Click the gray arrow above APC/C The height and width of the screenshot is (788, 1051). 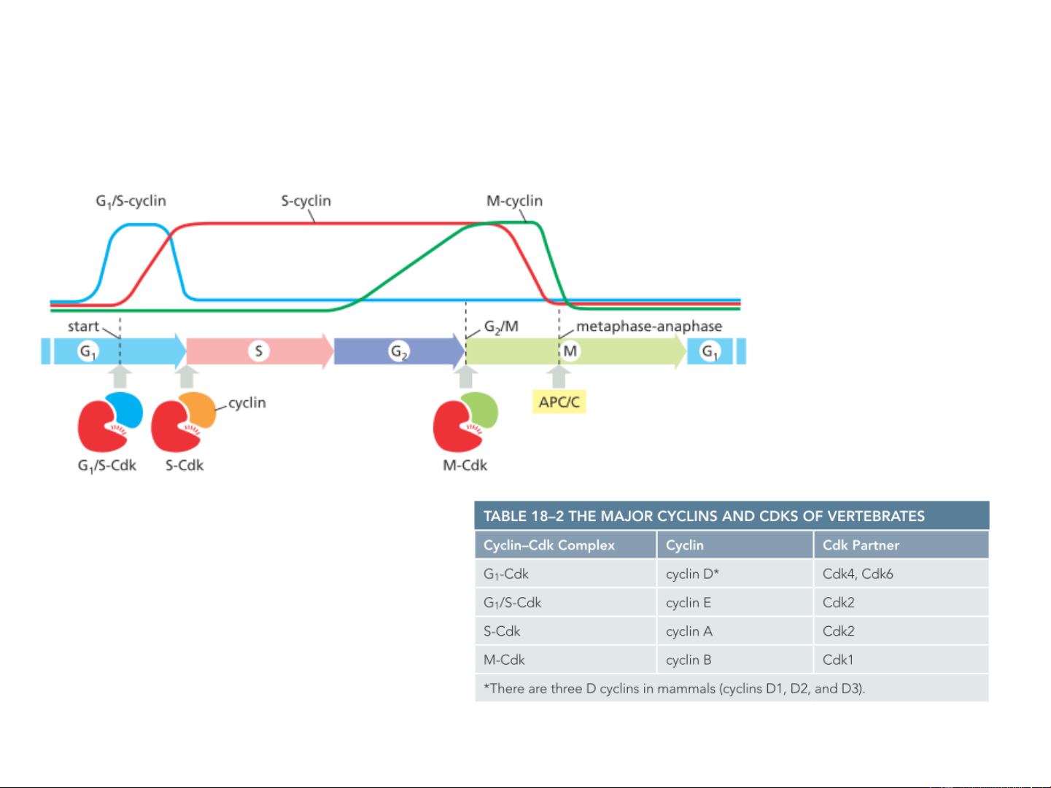[559, 377]
